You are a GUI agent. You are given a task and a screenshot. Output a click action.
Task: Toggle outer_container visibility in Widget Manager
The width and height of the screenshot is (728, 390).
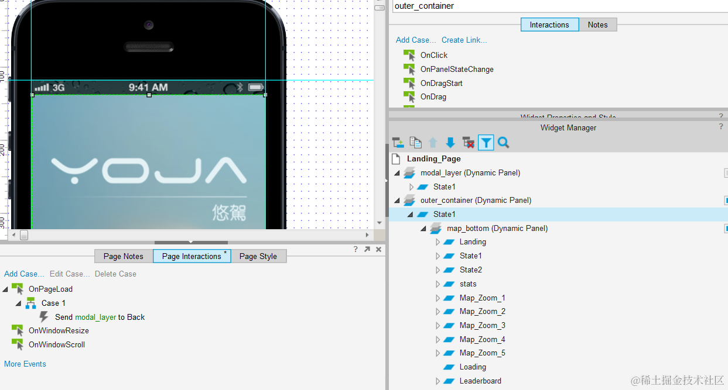click(x=726, y=201)
